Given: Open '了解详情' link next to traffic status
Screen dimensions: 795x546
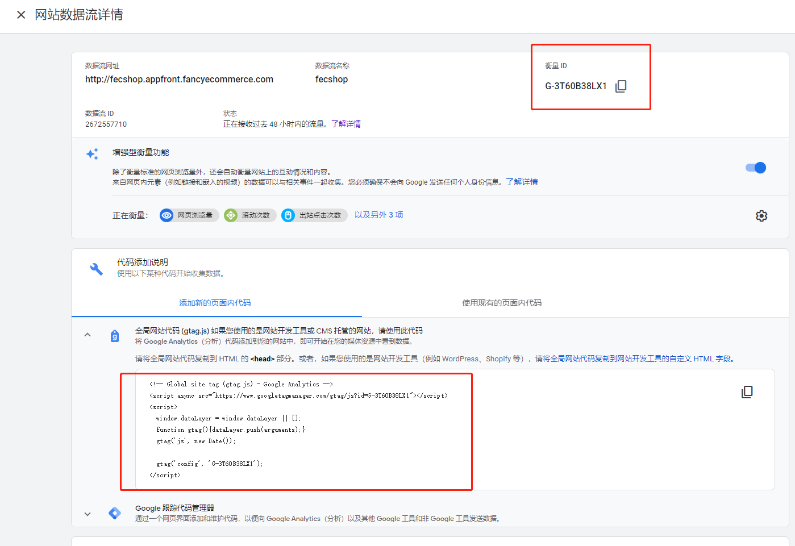Looking at the screenshot, I should coord(346,124).
